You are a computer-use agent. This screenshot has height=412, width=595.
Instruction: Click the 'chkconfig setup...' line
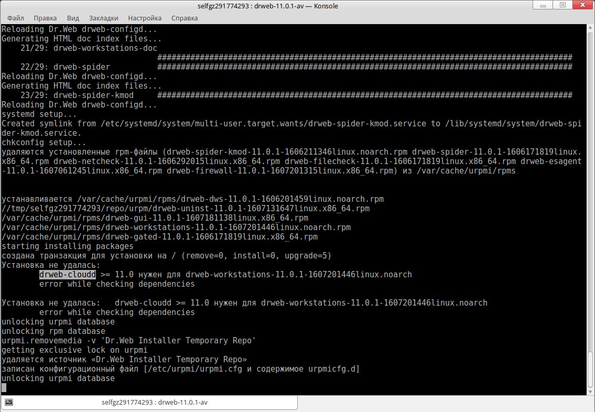(x=44, y=142)
